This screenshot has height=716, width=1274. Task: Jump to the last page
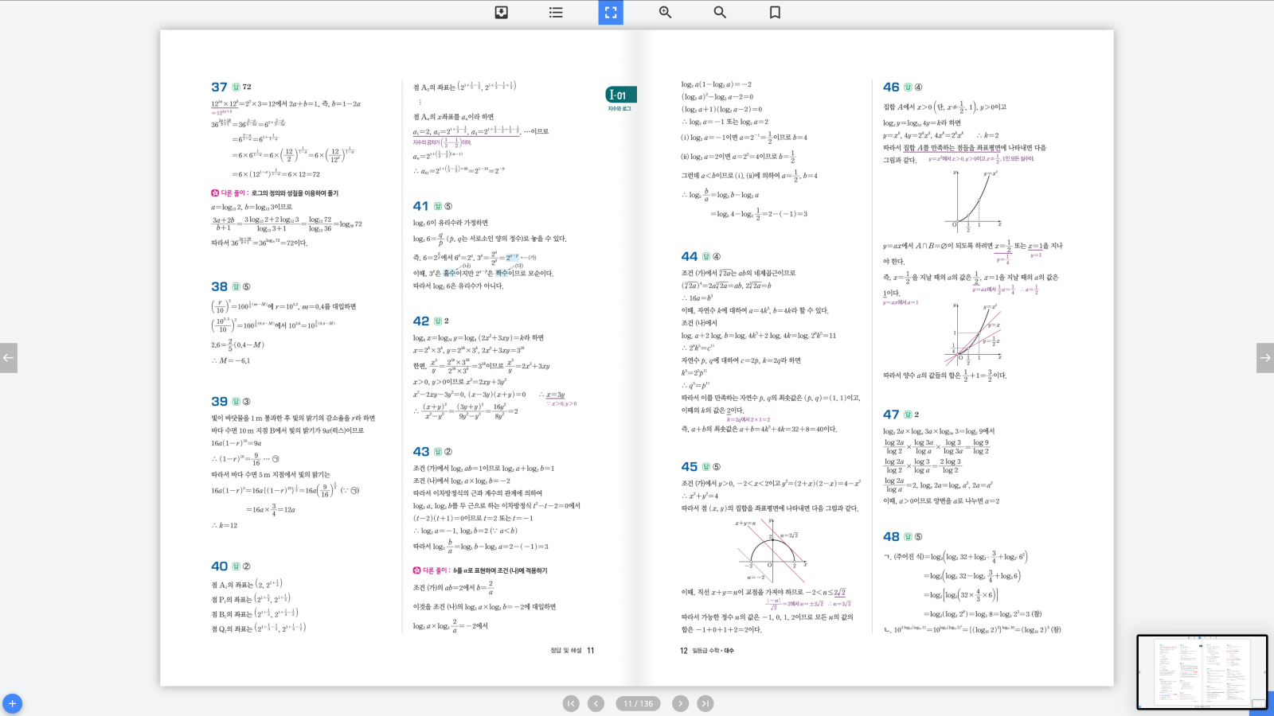point(705,703)
